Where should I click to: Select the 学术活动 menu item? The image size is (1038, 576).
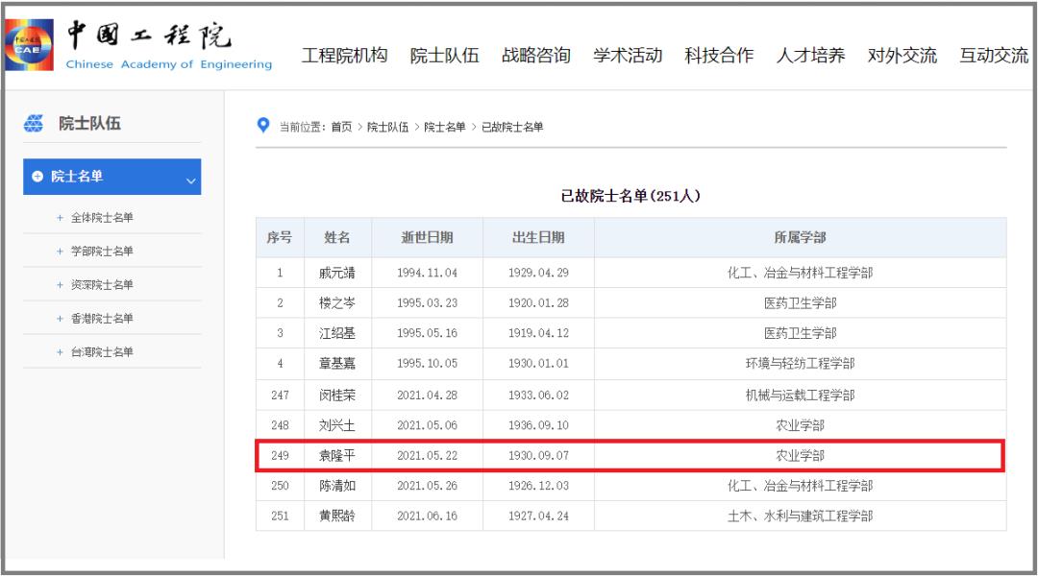point(627,56)
